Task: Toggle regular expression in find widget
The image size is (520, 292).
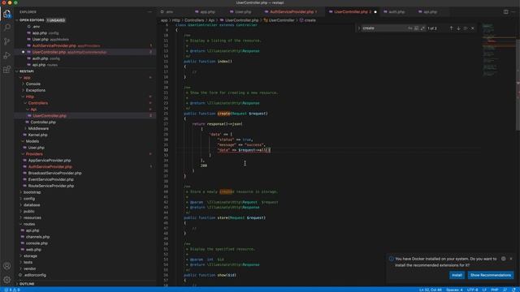Action: point(422,28)
